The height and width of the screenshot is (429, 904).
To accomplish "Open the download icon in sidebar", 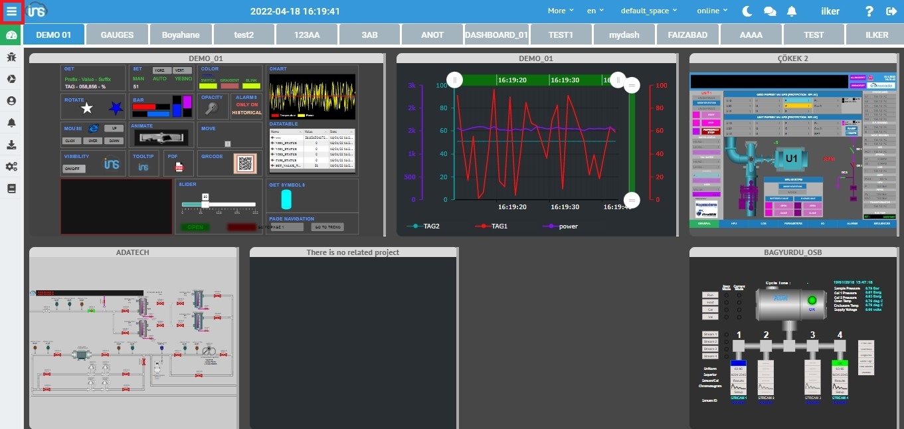I will pos(11,145).
